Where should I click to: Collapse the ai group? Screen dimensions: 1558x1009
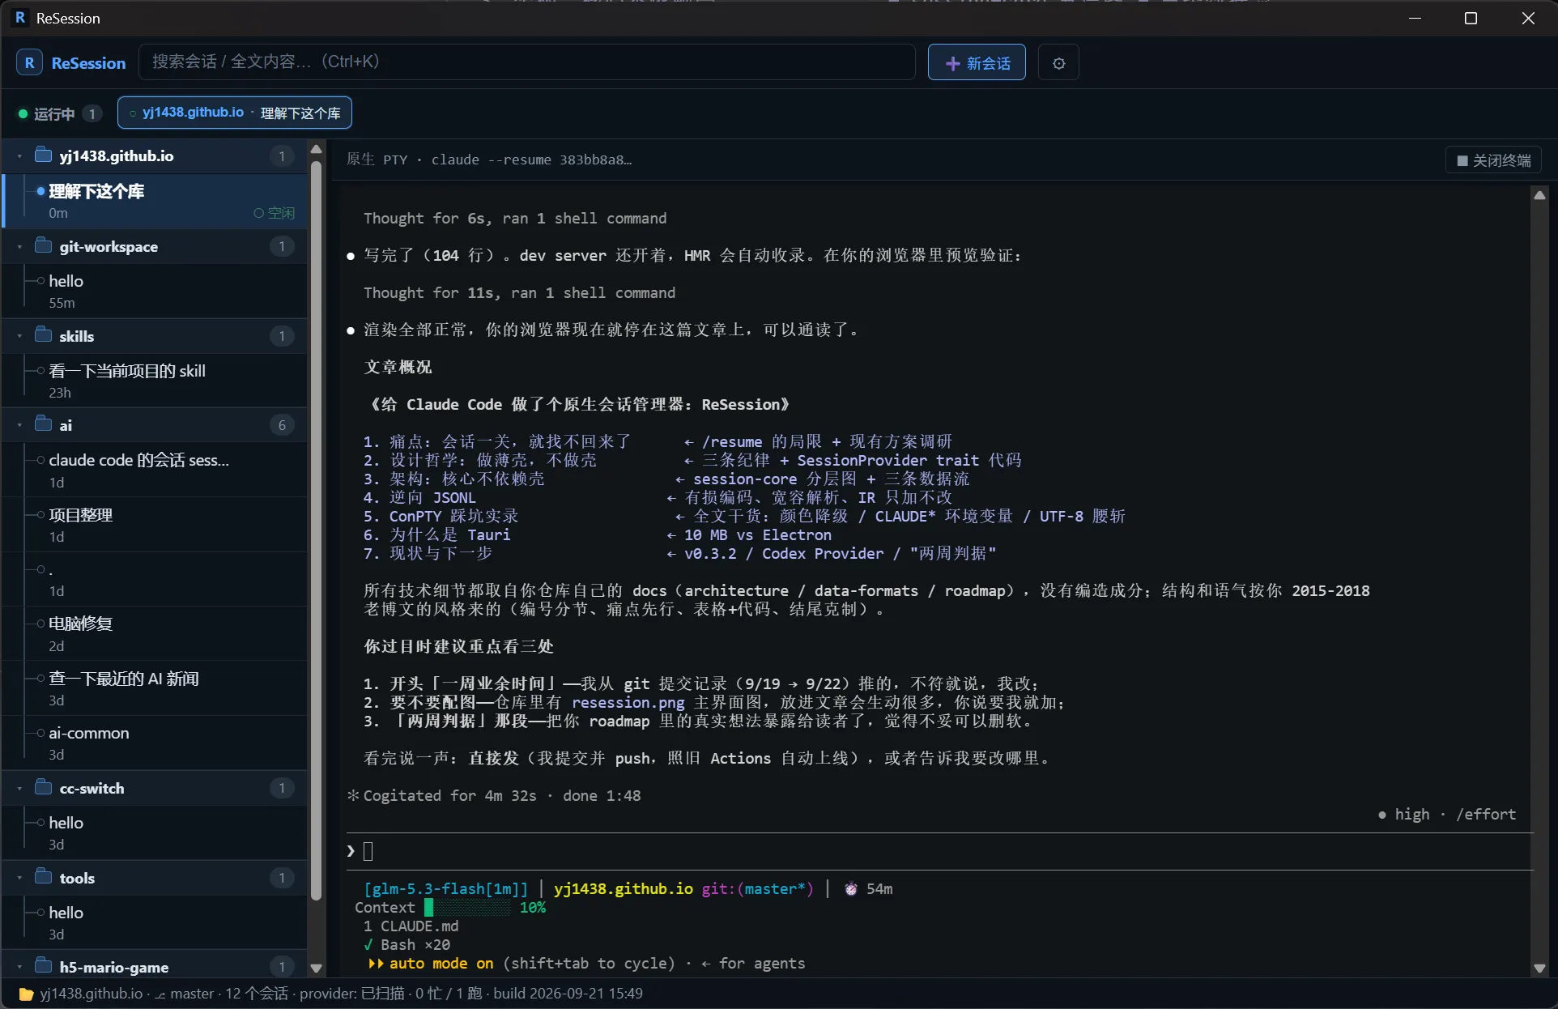point(19,425)
